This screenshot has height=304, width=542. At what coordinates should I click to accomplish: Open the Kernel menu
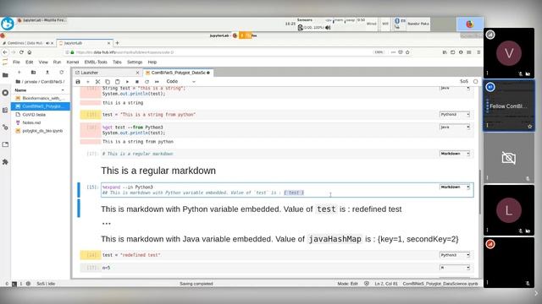[73, 62]
